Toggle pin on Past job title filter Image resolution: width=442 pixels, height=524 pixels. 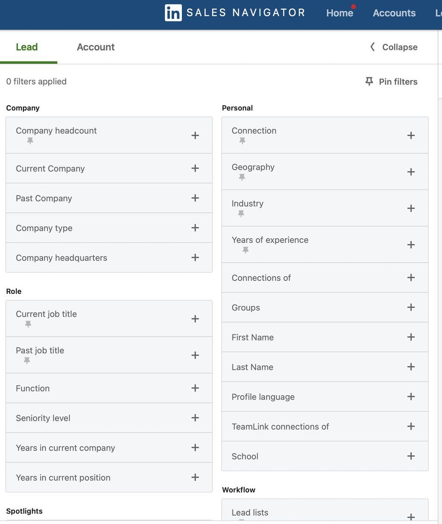tap(27, 360)
